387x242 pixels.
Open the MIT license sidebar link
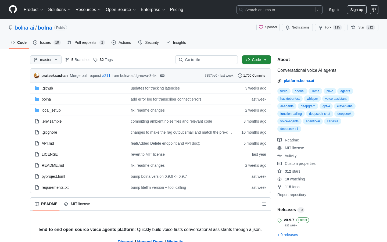point(291,148)
